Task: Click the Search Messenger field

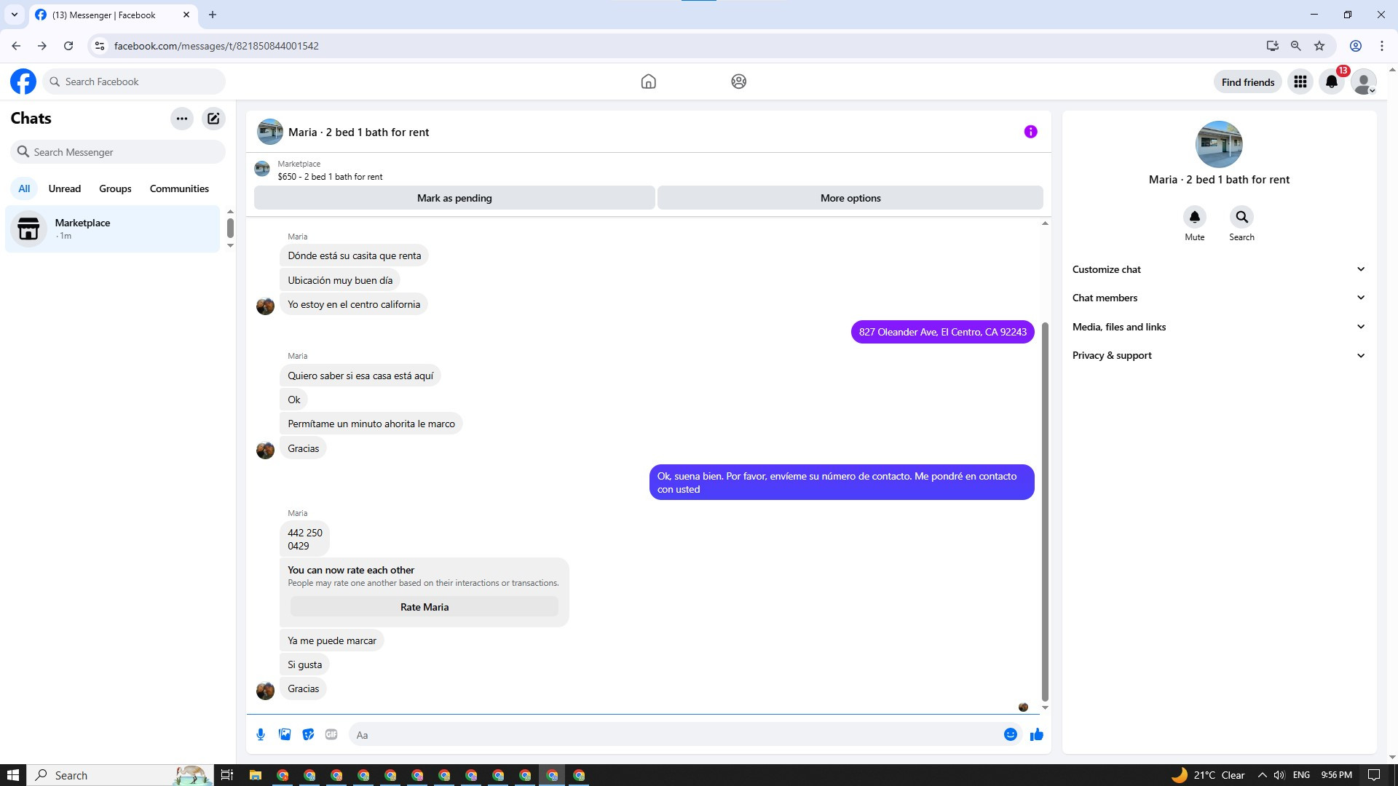Action: click(x=119, y=152)
